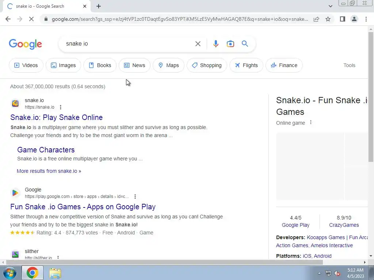Show hidden system tray icons
The width and height of the screenshot is (374, 280).
[319, 273]
